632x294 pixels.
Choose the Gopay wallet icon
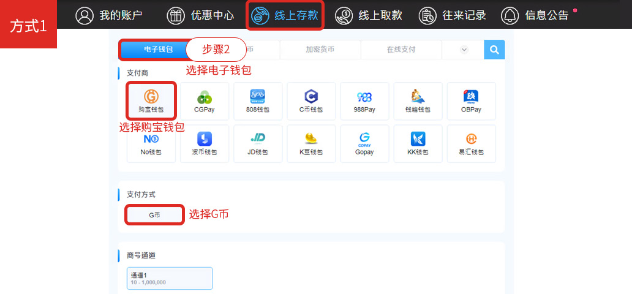[364, 144]
